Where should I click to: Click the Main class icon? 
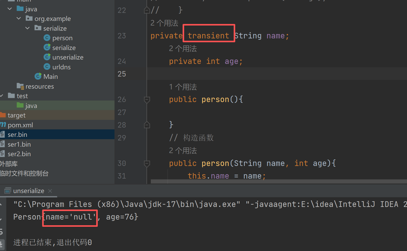coord(38,77)
